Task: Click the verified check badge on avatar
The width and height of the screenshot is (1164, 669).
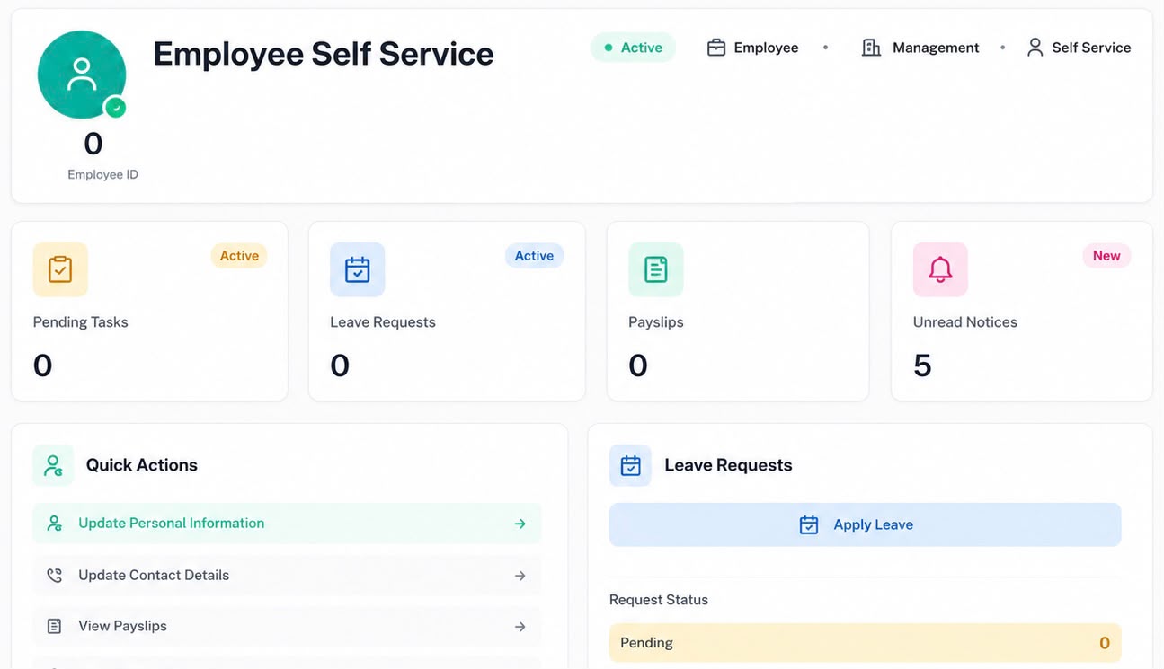Action: click(x=115, y=108)
